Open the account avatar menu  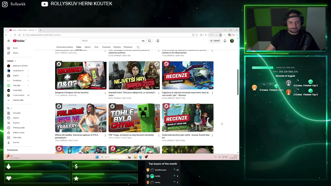pos(232,41)
